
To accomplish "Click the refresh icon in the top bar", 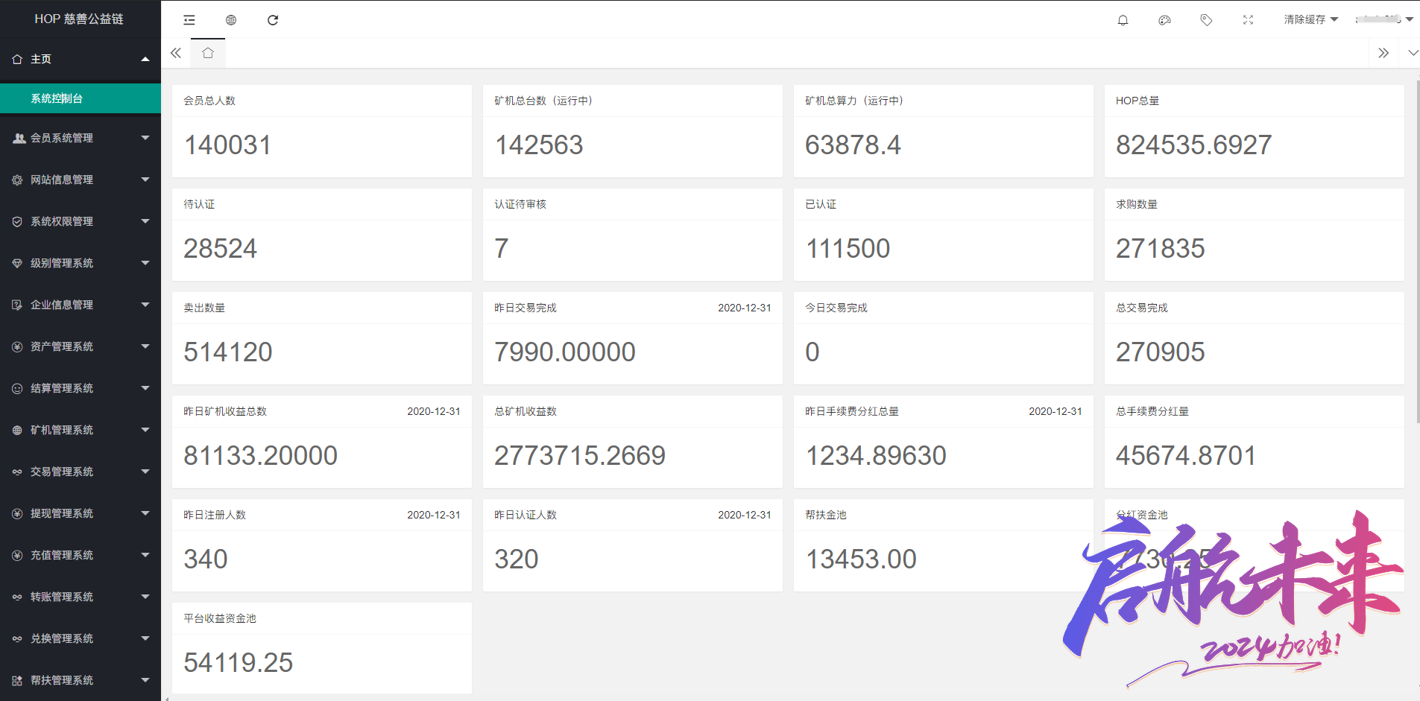I will [273, 20].
